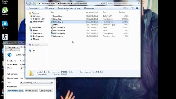Open the view options dropdown arrow
Screen dimensions: 176x99
pos(128,8)
